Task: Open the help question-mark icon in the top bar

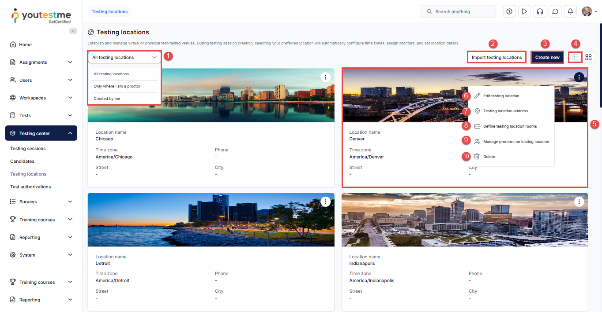Action: point(509,12)
